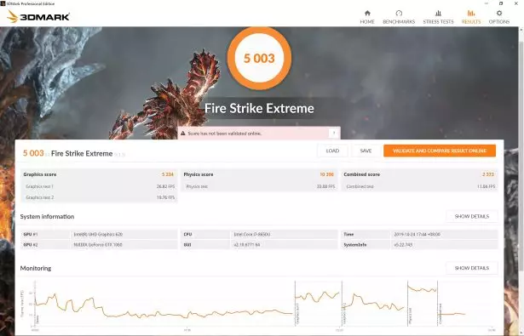Select the Combined test row
524x336 pixels.
[x=419, y=186]
